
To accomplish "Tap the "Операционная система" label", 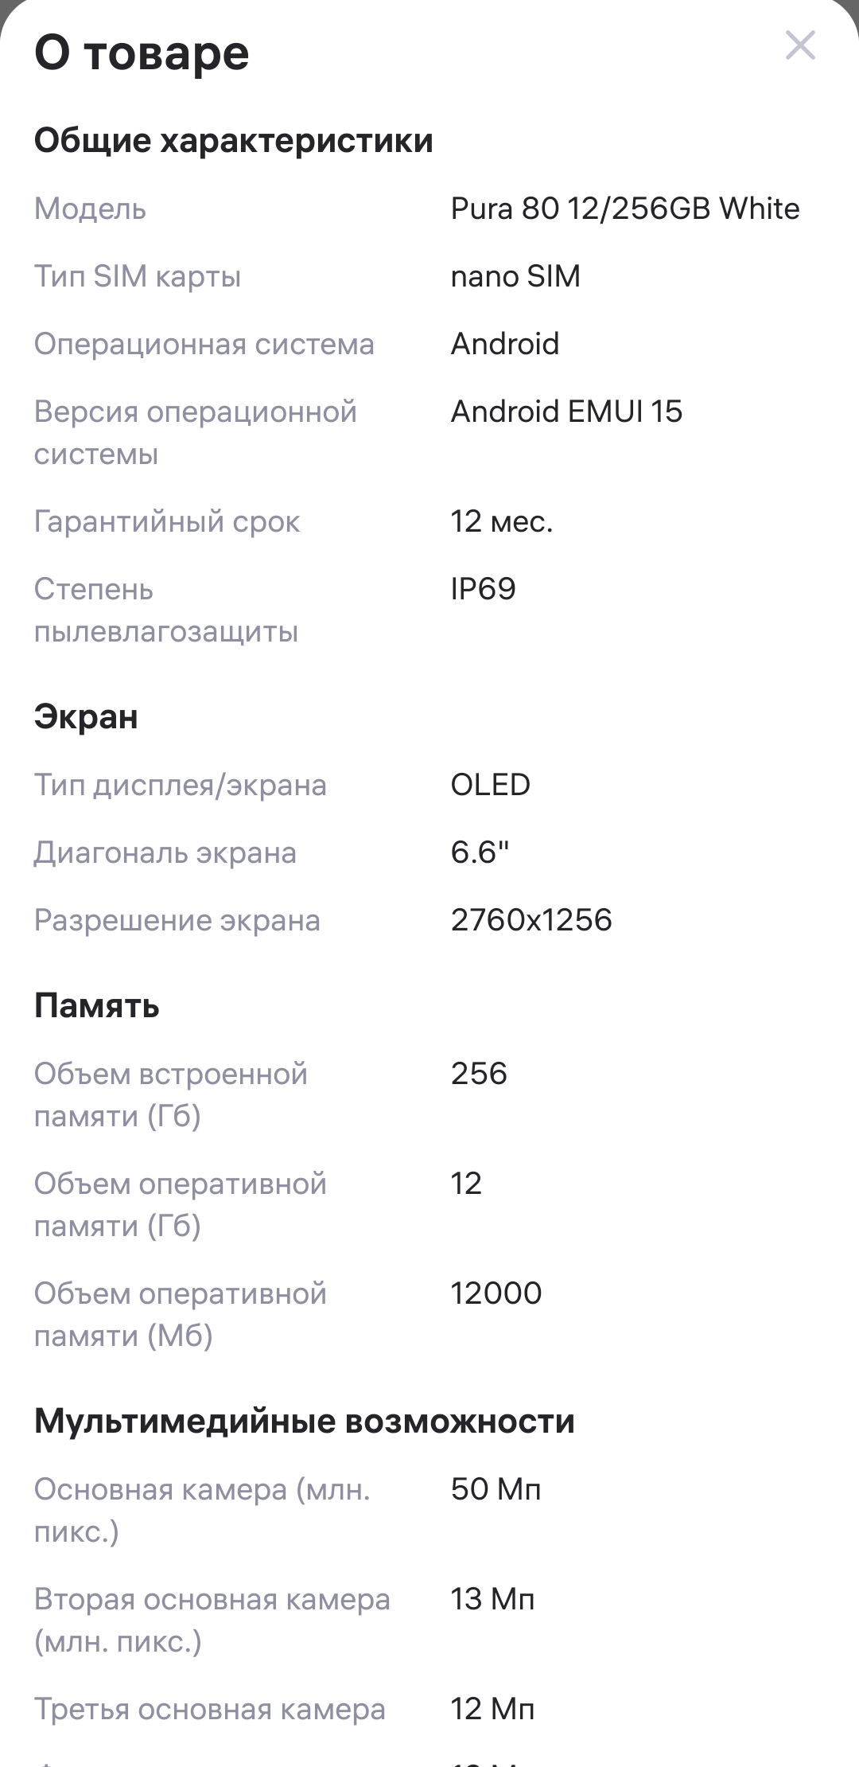I will pyautogui.click(x=204, y=344).
